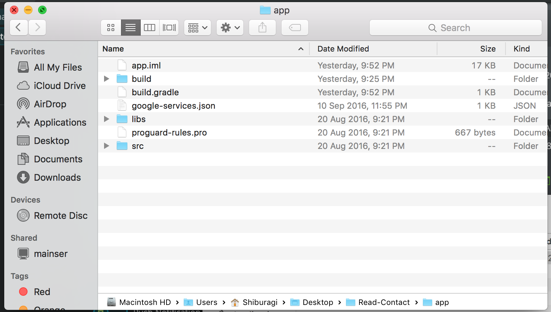The width and height of the screenshot is (551, 312).
Task: Select the google-services.json file name
Action: [174, 106]
